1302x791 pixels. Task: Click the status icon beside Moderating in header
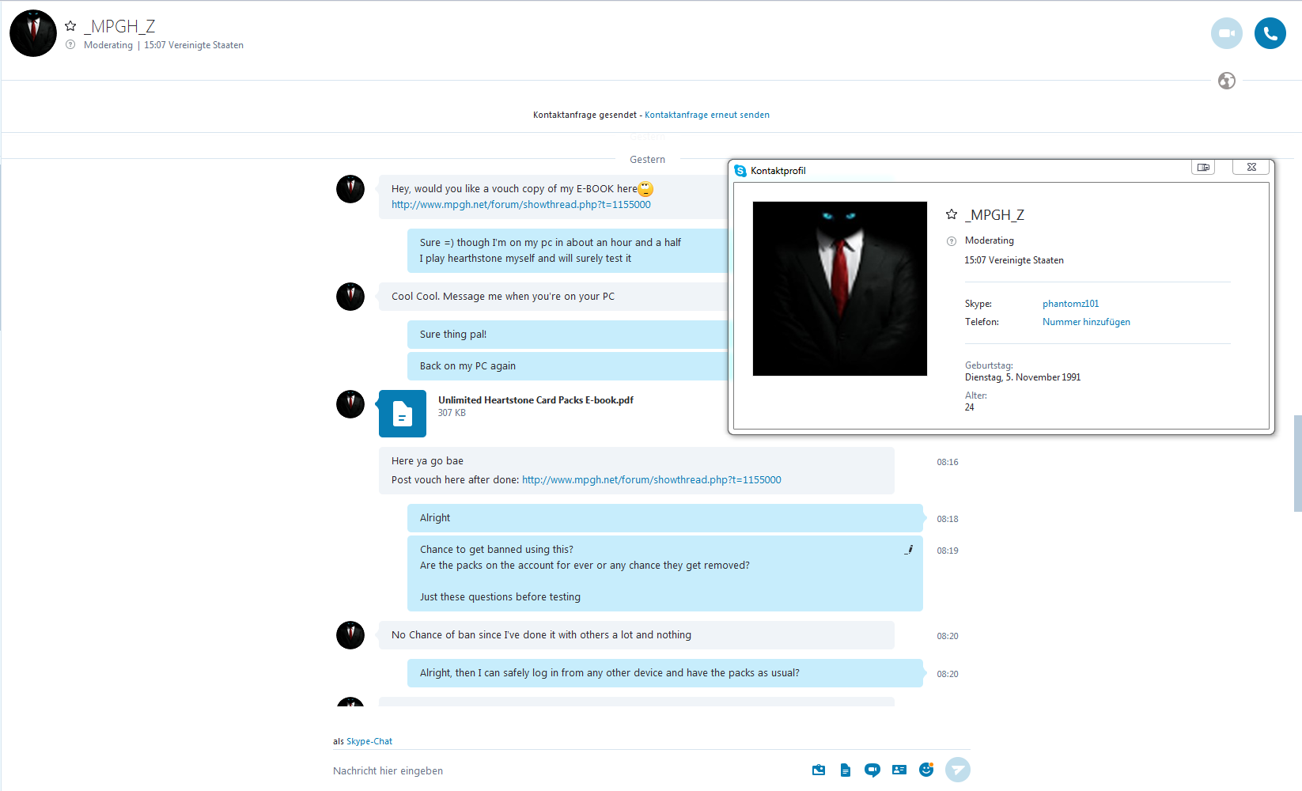tap(70, 45)
